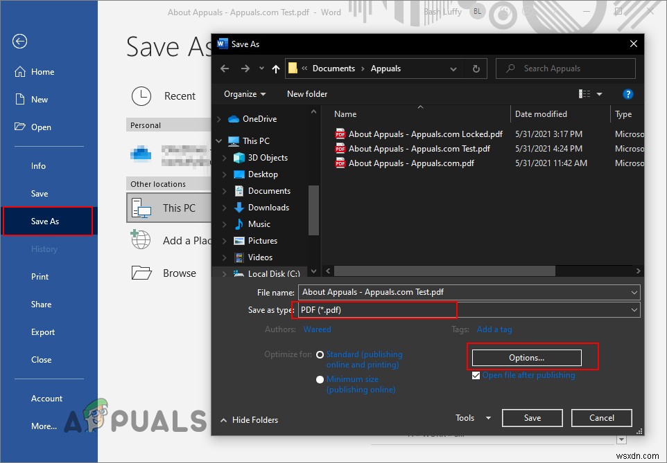Click the Options... button
The height and width of the screenshot is (463, 667).
point(527,358)
